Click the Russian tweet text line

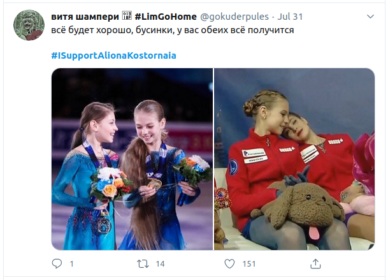tap(173, 30)
